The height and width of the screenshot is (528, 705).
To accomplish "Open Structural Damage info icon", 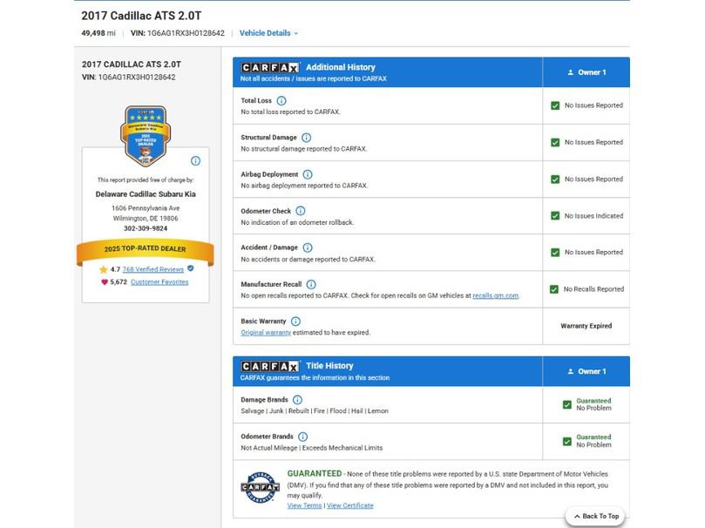I will (x=306, y=138).
